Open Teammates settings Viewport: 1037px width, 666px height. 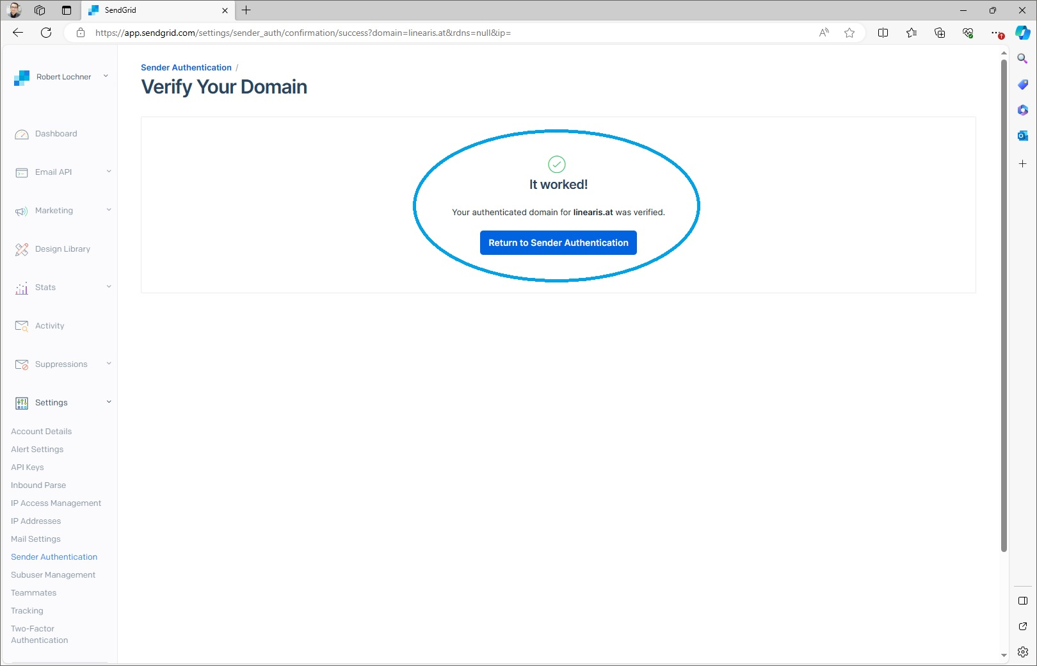click(33, 593)
